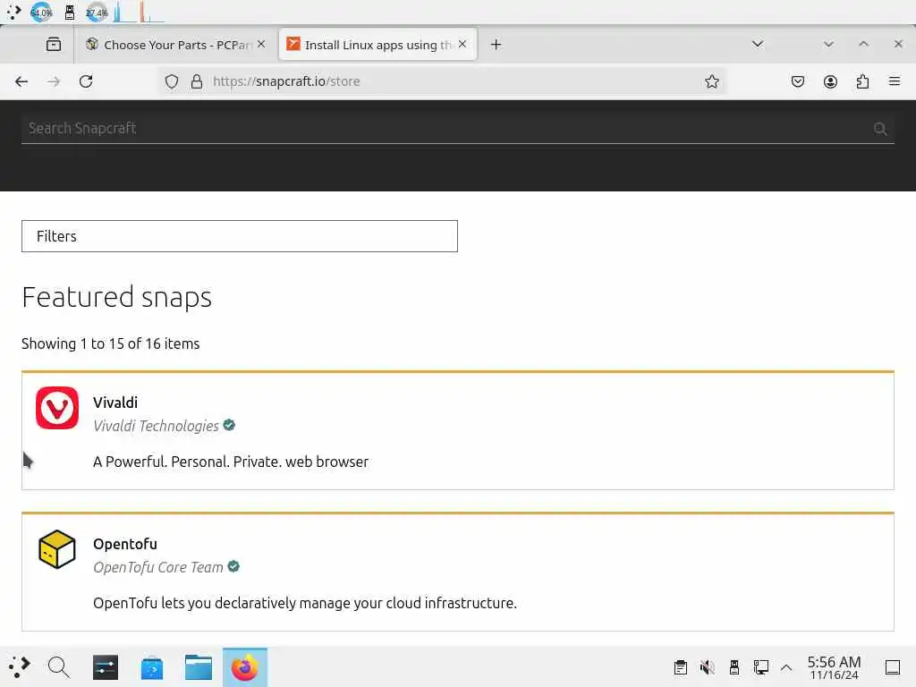The height and width of the screenshot is (687, 916).
Task: Open the KDE application launcher
Action: point(19,667)
